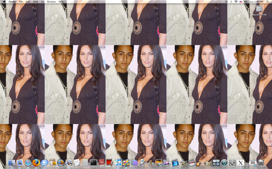Launch Firefox from the Dock
Image resolution: width=272 pixels, height=169 pixels.
coord(36,163)
